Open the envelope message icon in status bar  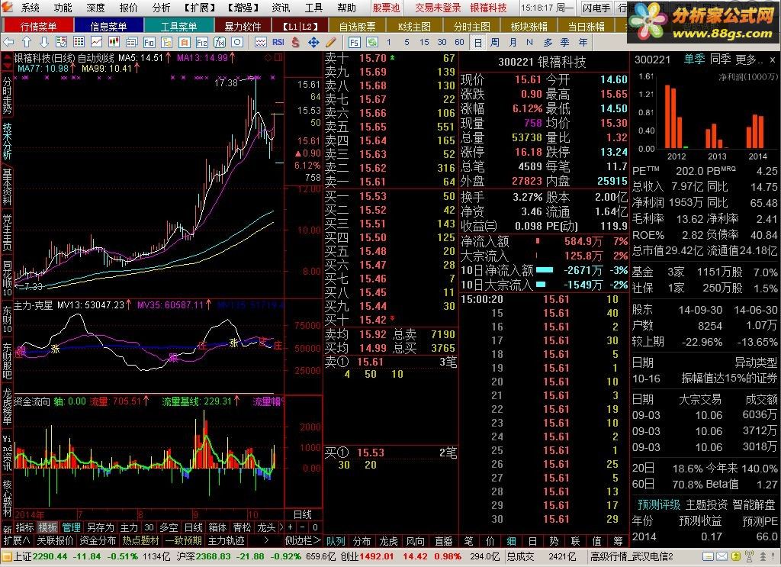point(722,556)
